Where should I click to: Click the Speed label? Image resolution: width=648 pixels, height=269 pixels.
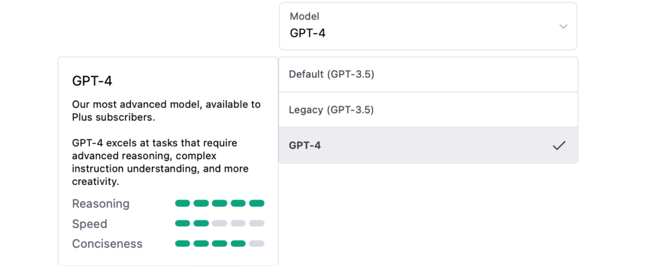tap(90, 224)
